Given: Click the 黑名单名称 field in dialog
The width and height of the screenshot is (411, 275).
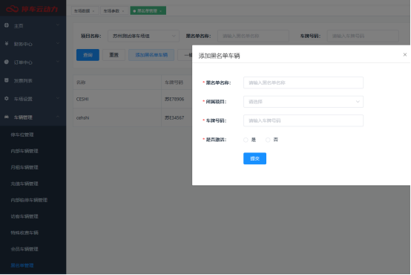Looking at the screenshot, I should (303, 82).
